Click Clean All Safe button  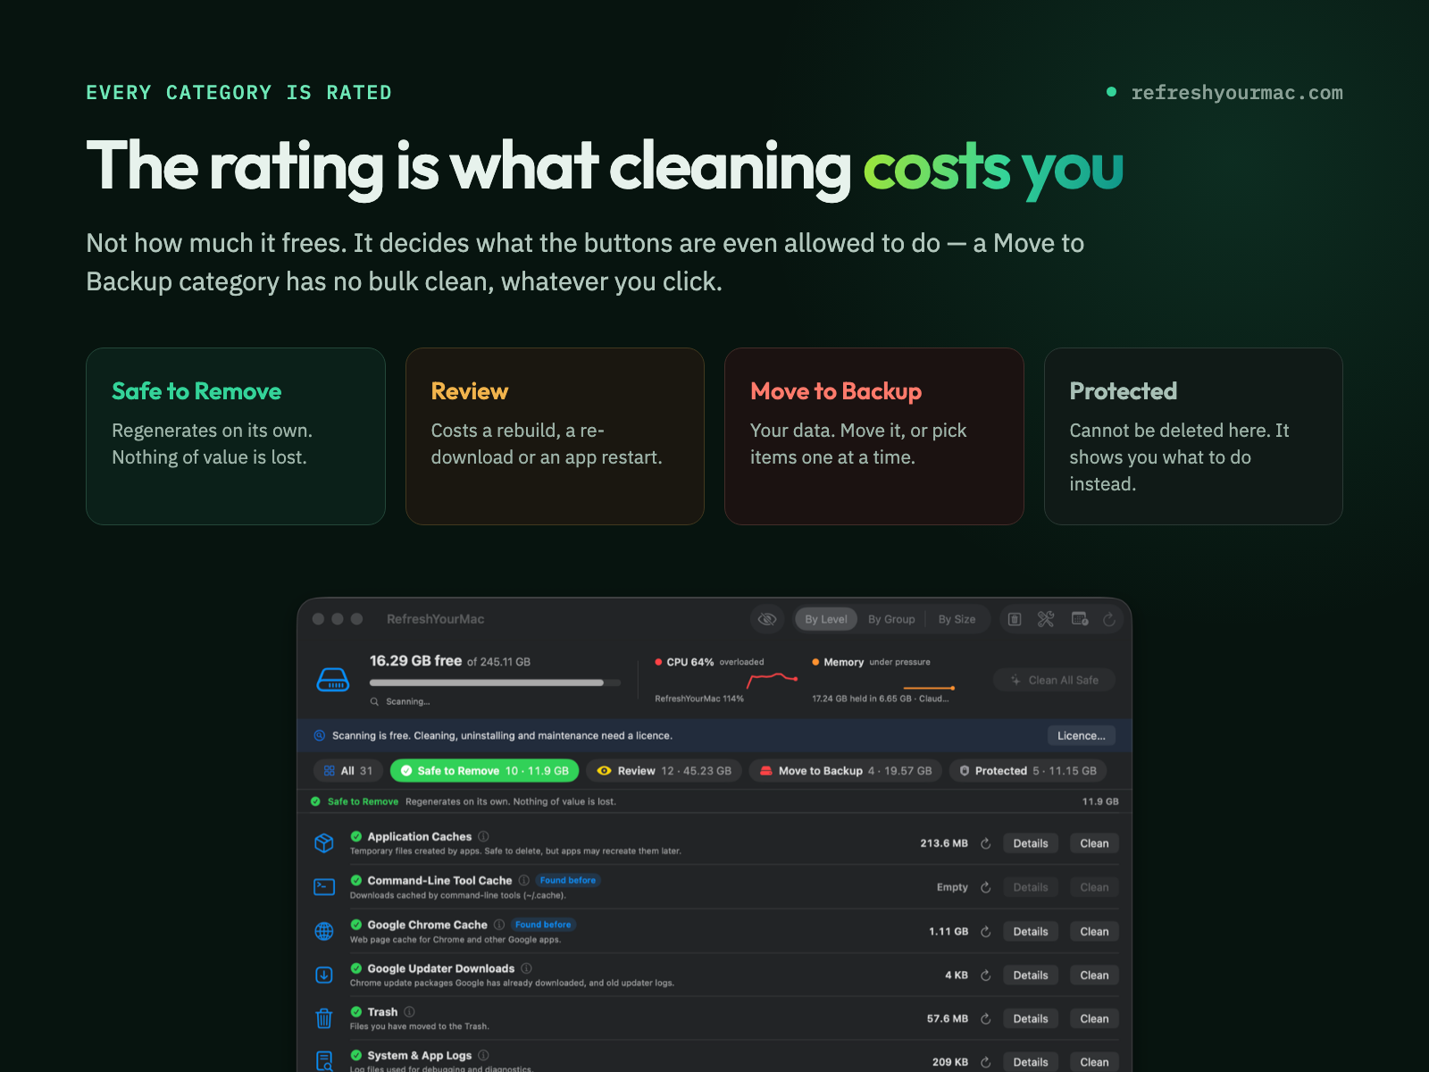(1054, 680)
